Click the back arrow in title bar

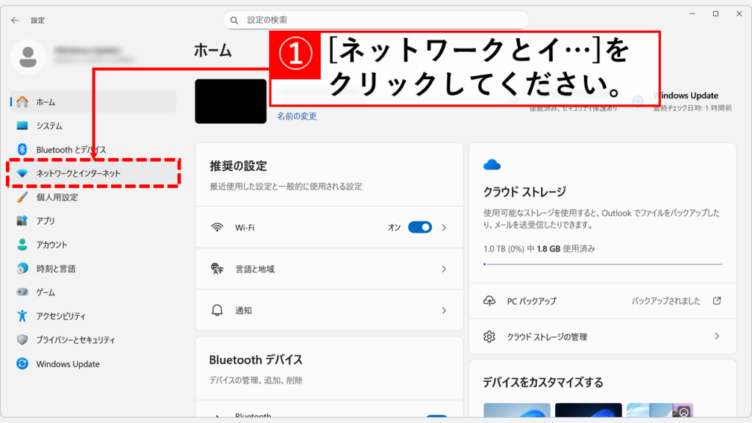pyautogui.click(x=15, y=21)
